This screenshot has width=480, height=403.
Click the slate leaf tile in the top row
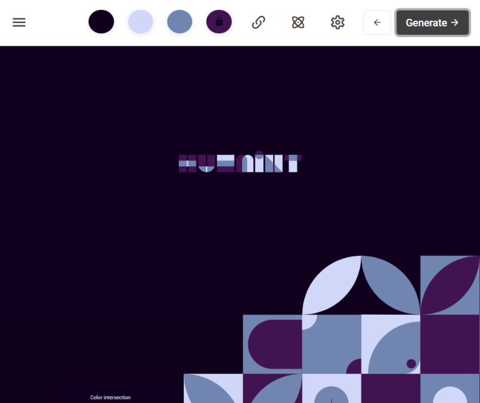(x=392, y=284)
